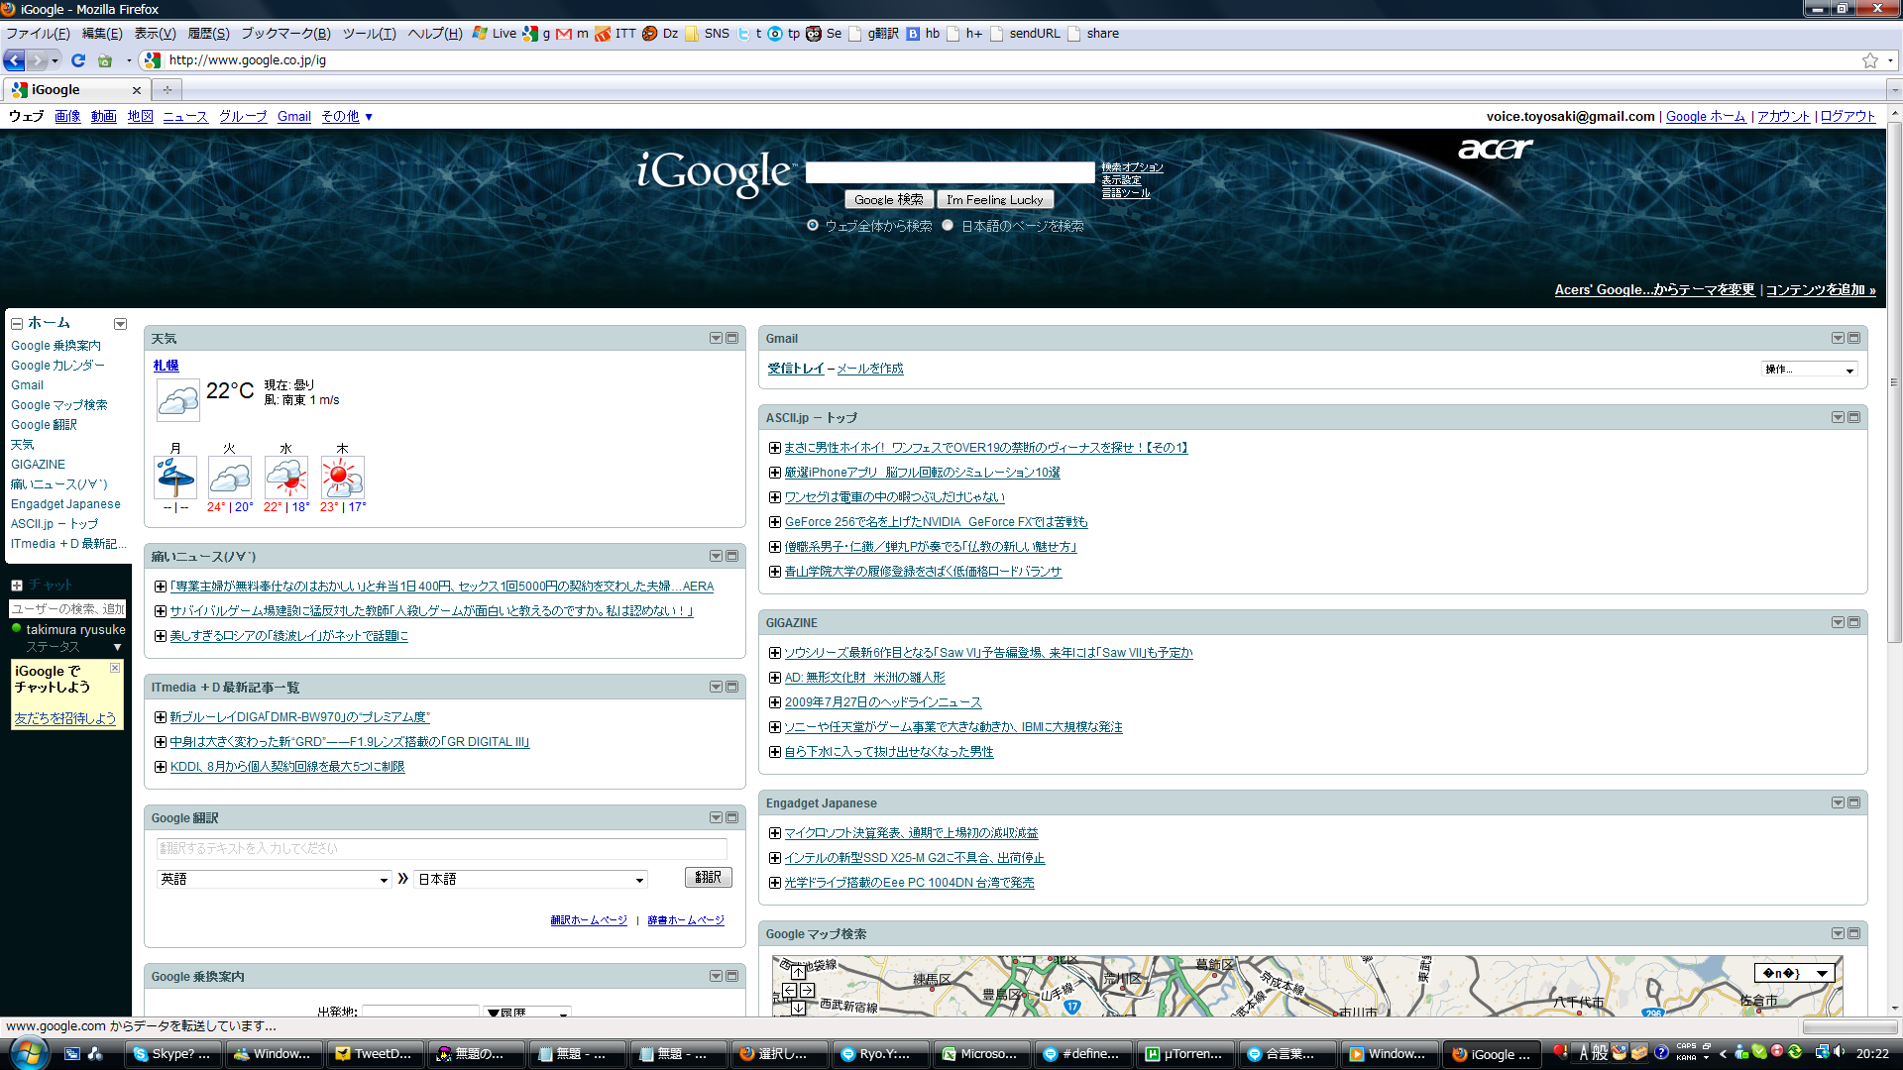Viewport: 1903px width, 1070px height.
Task: Open Google カレンダー in the sidebar
Action: tap(57, 366)
